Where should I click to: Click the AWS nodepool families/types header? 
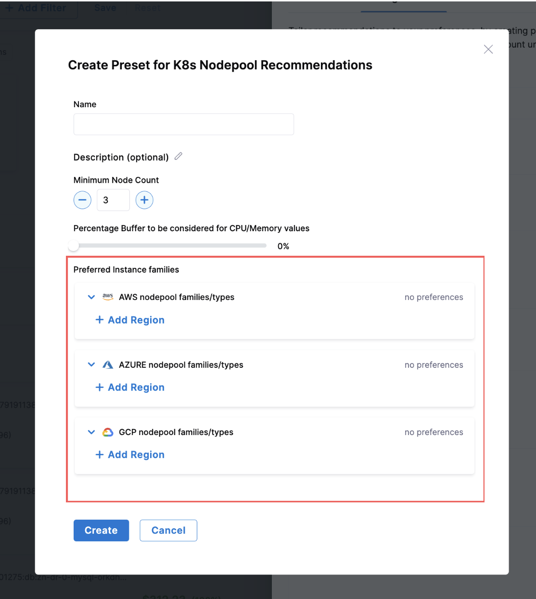tap(177, 297)
